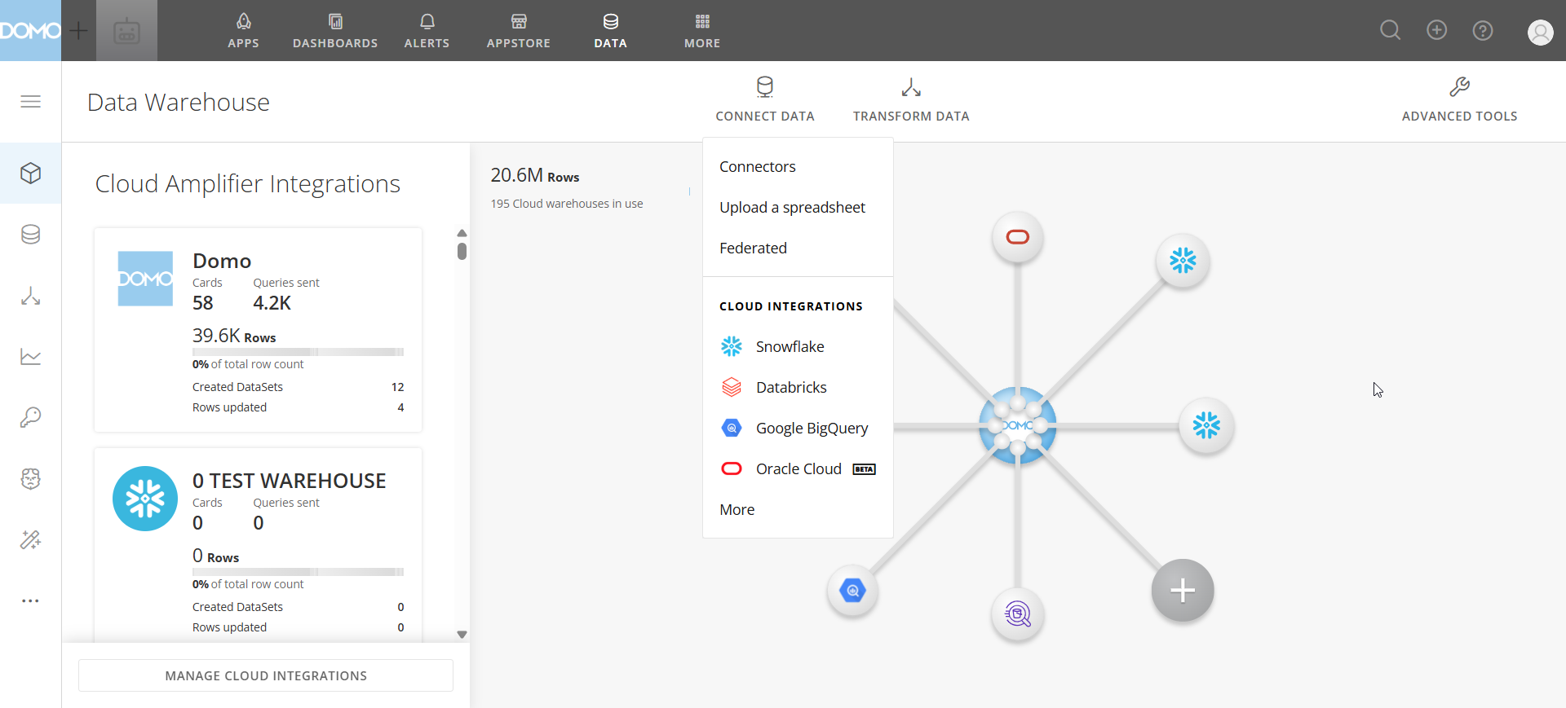Open the magic wand sidebar icon
The image size is (1566, 708).
pyautogui.click(x=30, y=539)
